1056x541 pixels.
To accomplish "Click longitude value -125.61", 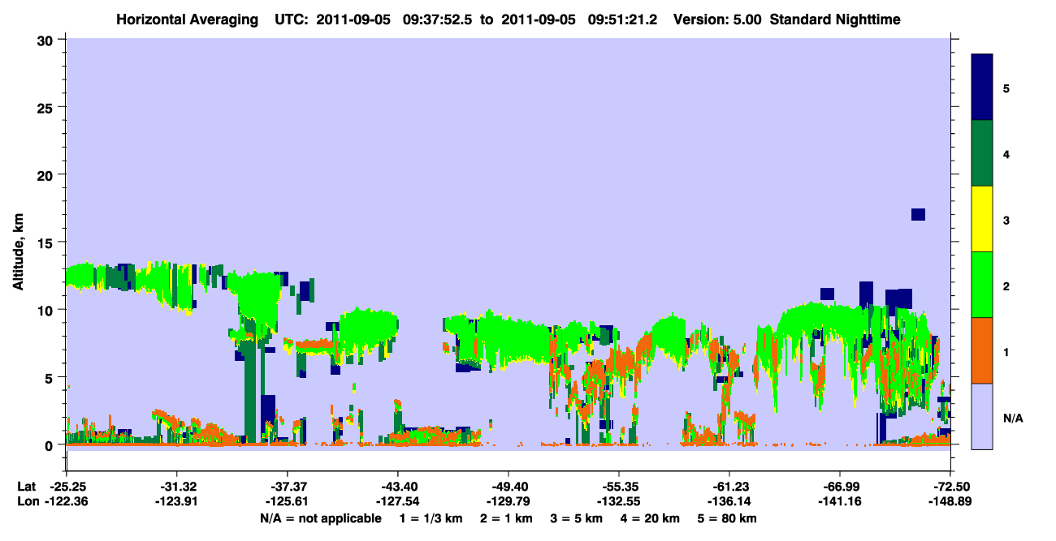I will pos(287,501).
